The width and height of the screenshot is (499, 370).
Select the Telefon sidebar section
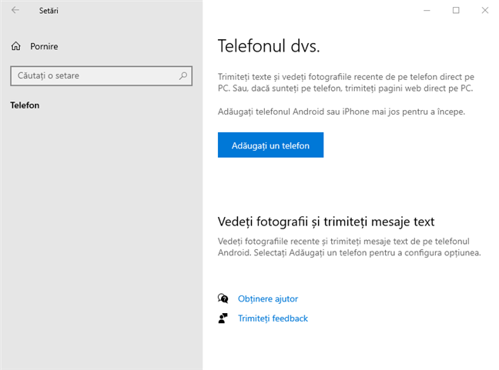pos(25,105)
